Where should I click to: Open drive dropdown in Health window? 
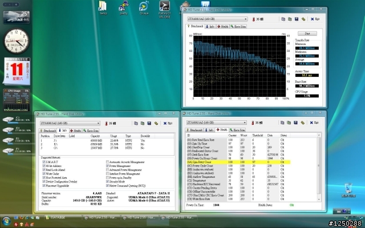[x=245, y=123]
